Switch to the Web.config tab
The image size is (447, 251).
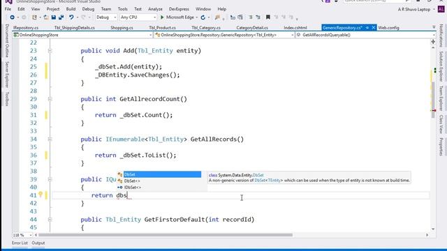pos(388,28)
